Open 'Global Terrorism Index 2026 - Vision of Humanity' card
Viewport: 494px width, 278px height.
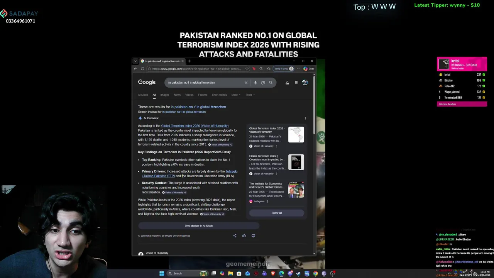[267, 130]
